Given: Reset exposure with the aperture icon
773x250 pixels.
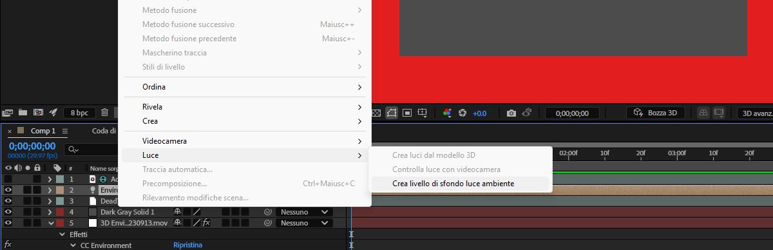Looking at the screenshot, I should click(462, 113).
